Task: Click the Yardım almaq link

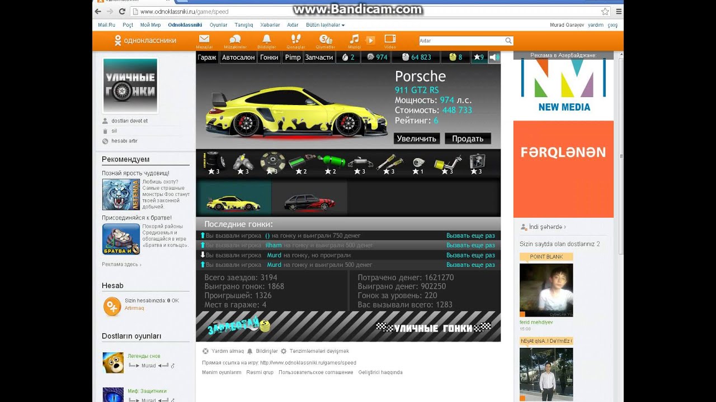Action: point(228,351)
